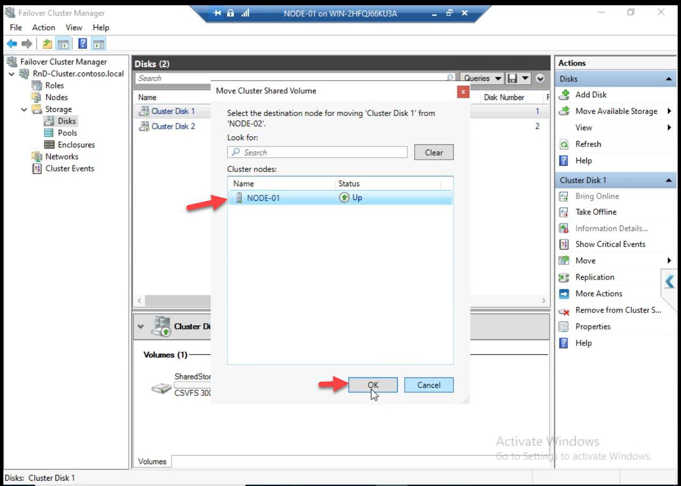
Task: Toggle the Show/Hide Console Tree toolbar icon
Action: pyautogui.click(x=63, y=44)
